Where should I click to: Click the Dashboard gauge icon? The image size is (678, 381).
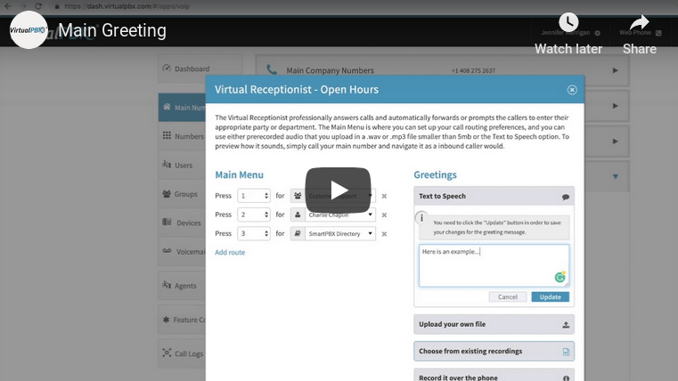167,69
